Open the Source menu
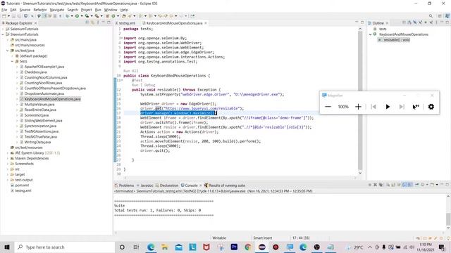The height and width of the screenshot is (253, 451). (25, 10)
